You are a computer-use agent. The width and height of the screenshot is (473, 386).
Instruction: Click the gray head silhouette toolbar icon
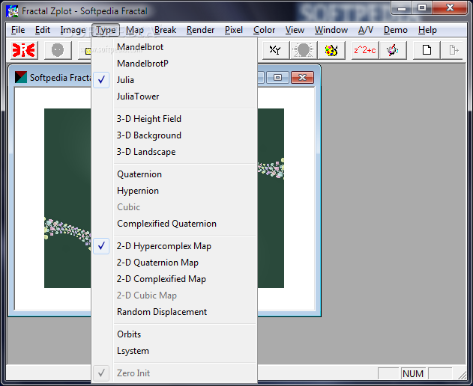303,50
